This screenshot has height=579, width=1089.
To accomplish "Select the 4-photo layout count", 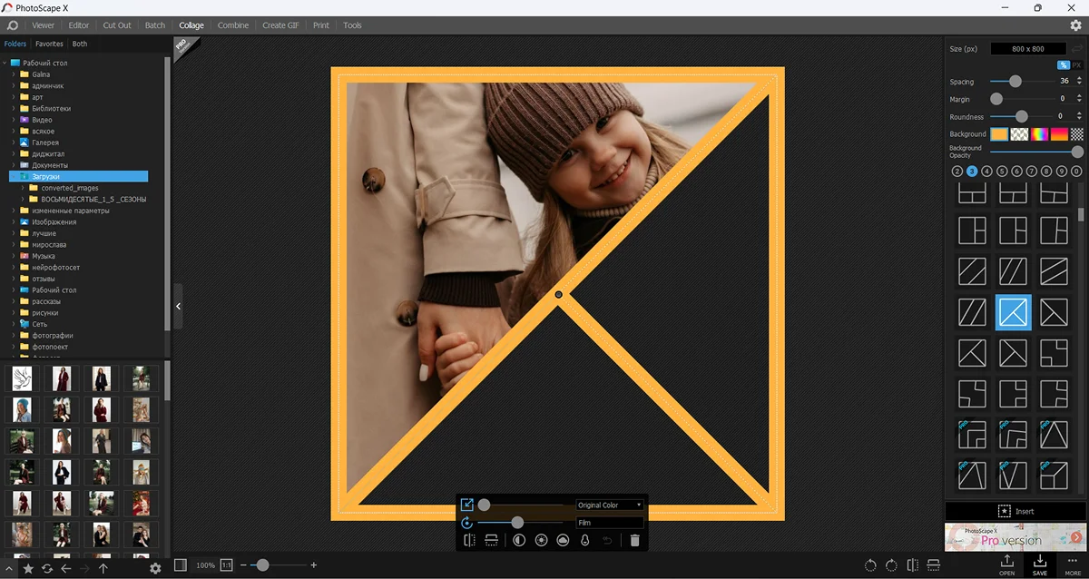I will 987,171.
